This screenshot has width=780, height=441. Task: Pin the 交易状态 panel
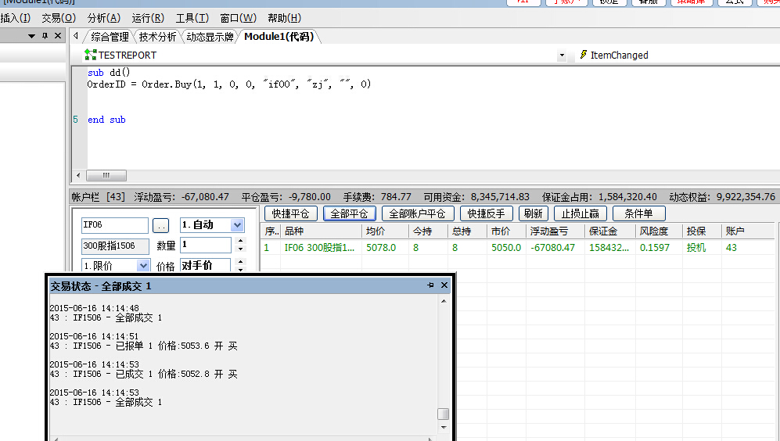(430, 286)
